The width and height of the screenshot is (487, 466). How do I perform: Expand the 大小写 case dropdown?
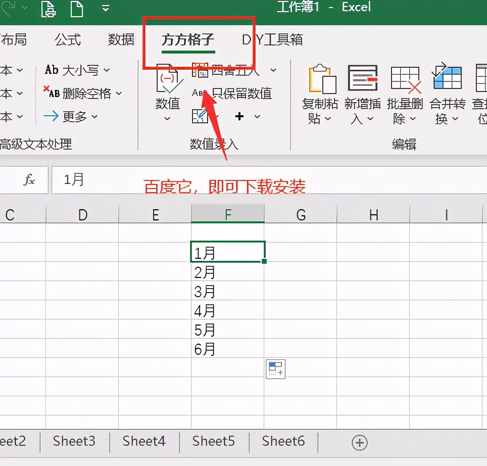(x=106, y=71)
